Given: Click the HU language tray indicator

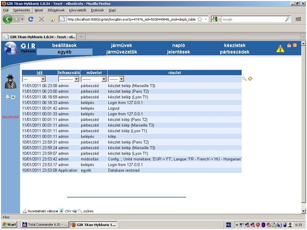Looking at the screenshot, I should tap(229, 225).
